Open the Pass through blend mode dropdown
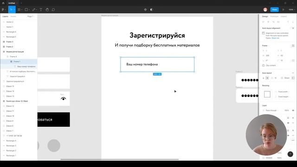Viewport: 297px width, 167px height. (x=271, y=110)
